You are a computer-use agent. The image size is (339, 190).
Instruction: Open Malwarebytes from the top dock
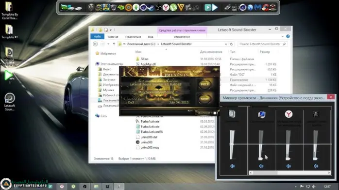(257, 8)
